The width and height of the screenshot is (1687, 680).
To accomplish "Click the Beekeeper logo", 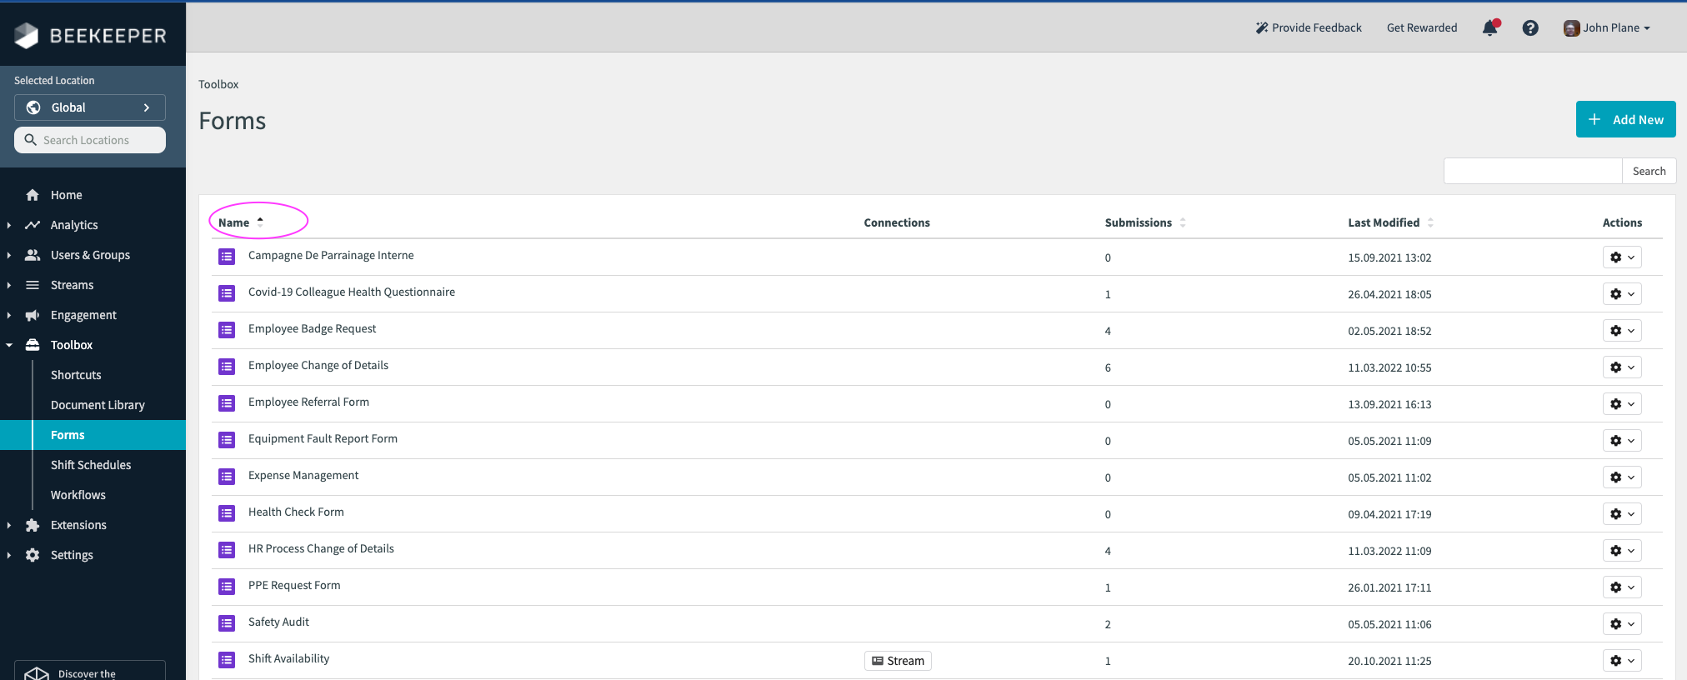I will (90, 35).
